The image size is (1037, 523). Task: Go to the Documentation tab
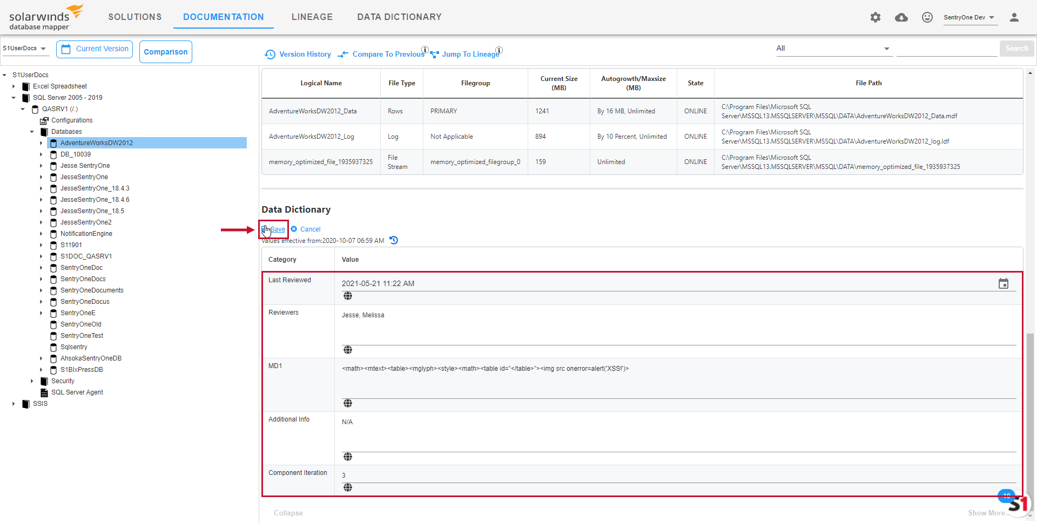click(x=224, y=17)
